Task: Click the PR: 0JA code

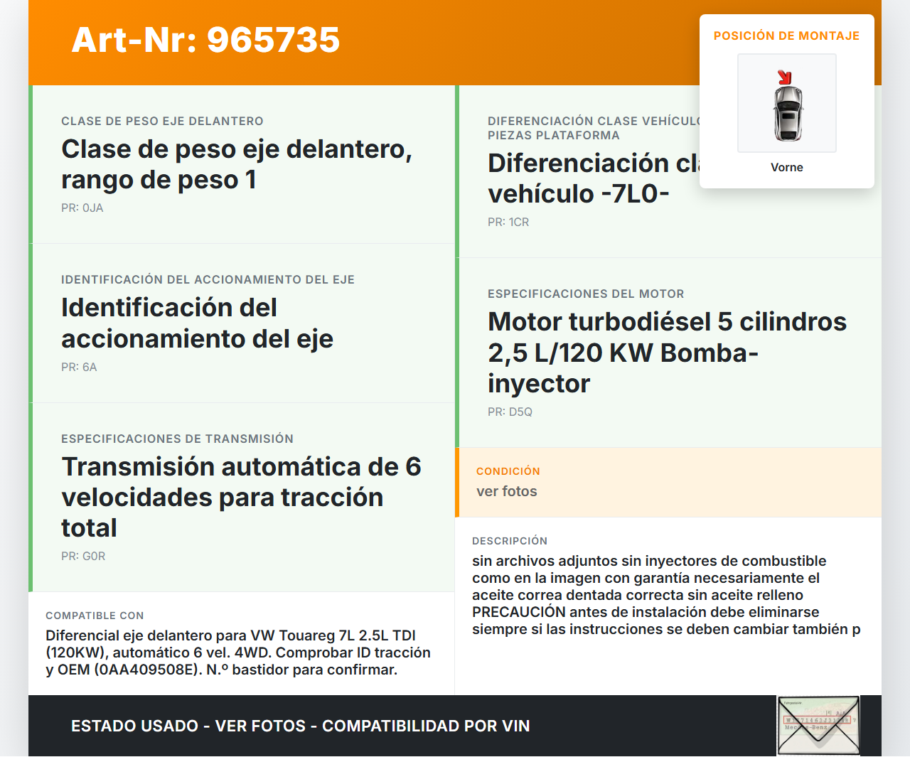Action: tap(82, 208)
